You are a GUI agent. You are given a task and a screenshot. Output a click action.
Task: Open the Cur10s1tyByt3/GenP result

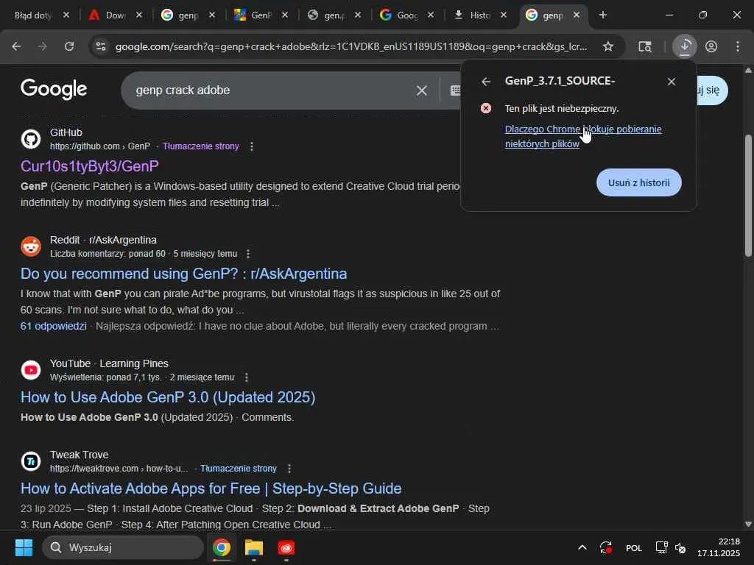[89, 166]
